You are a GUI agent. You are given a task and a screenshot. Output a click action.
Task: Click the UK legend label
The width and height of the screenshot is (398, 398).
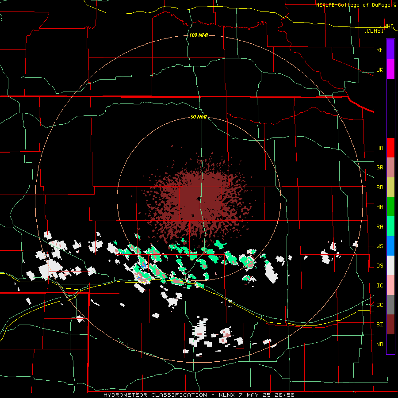[x=379, y=69]
